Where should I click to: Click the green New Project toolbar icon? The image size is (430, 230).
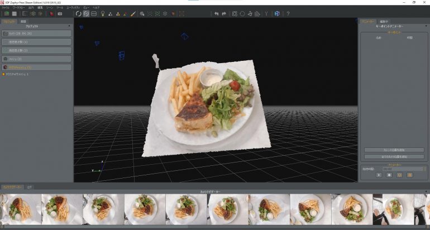coord(7,13)
